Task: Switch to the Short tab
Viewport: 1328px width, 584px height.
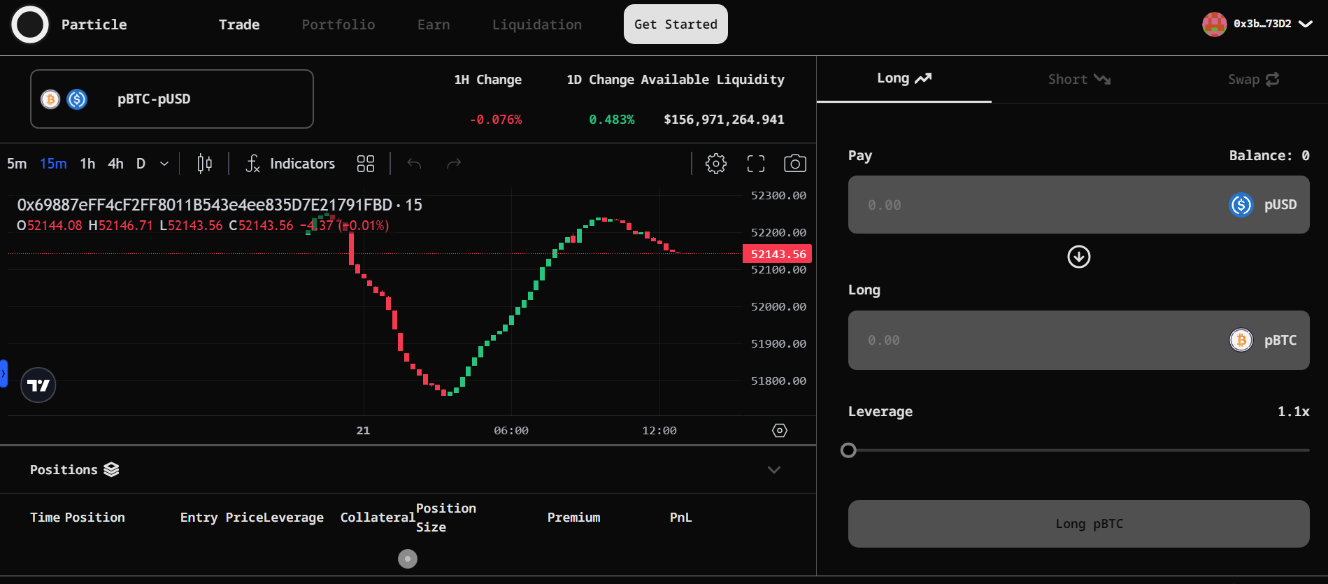Action: (1078, 80)
